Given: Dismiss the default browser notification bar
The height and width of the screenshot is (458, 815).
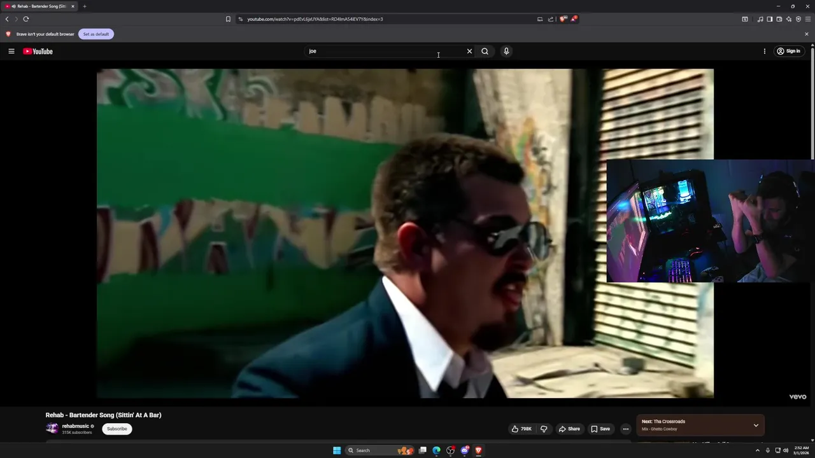Looking at the screenshot, I should [807, 34].
